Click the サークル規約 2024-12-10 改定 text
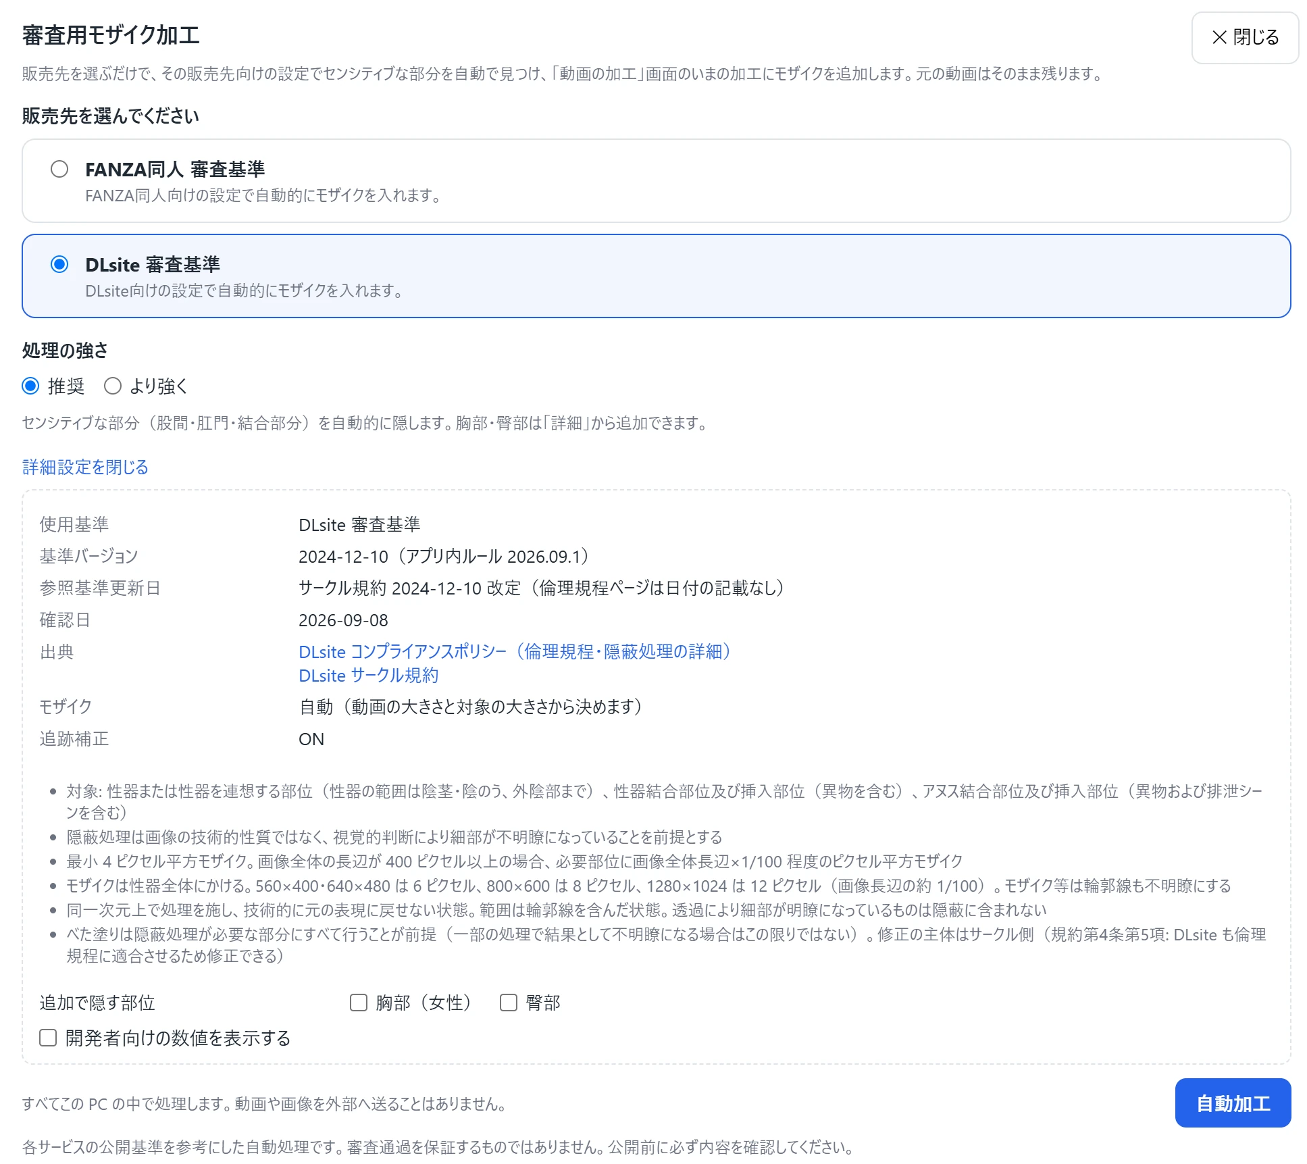This screenshot has height=1164, width=1307. click(543, 588)
